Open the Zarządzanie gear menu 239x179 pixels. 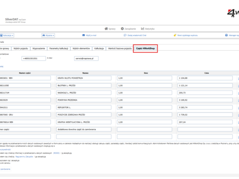click(x=128, y=29)
